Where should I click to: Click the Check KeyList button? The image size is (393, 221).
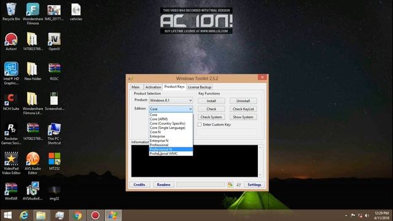click(243, 109)
